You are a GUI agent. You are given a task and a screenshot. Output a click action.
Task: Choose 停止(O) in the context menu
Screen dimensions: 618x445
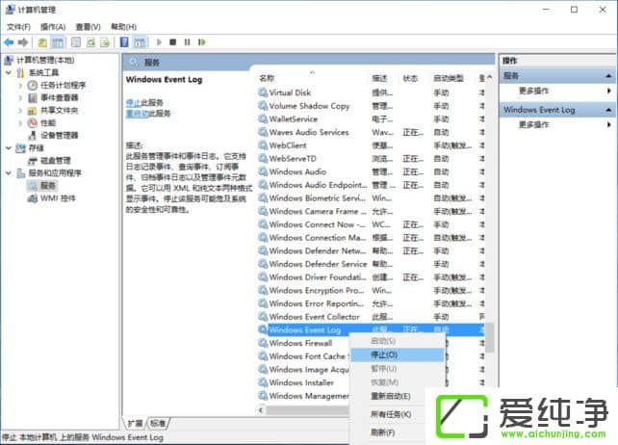pyautogui.click(x=397, y=354)
